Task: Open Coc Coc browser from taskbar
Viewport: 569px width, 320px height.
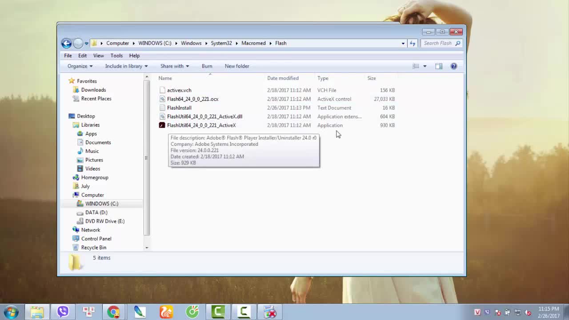Action: 192,312
